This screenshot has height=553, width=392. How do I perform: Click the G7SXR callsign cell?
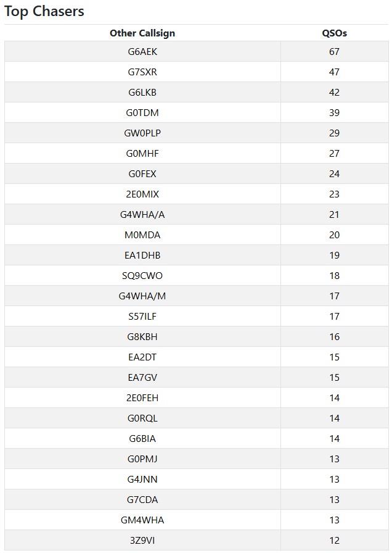coord(142,72)
